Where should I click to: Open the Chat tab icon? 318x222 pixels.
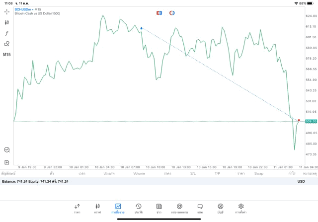[x=200, y=208]
